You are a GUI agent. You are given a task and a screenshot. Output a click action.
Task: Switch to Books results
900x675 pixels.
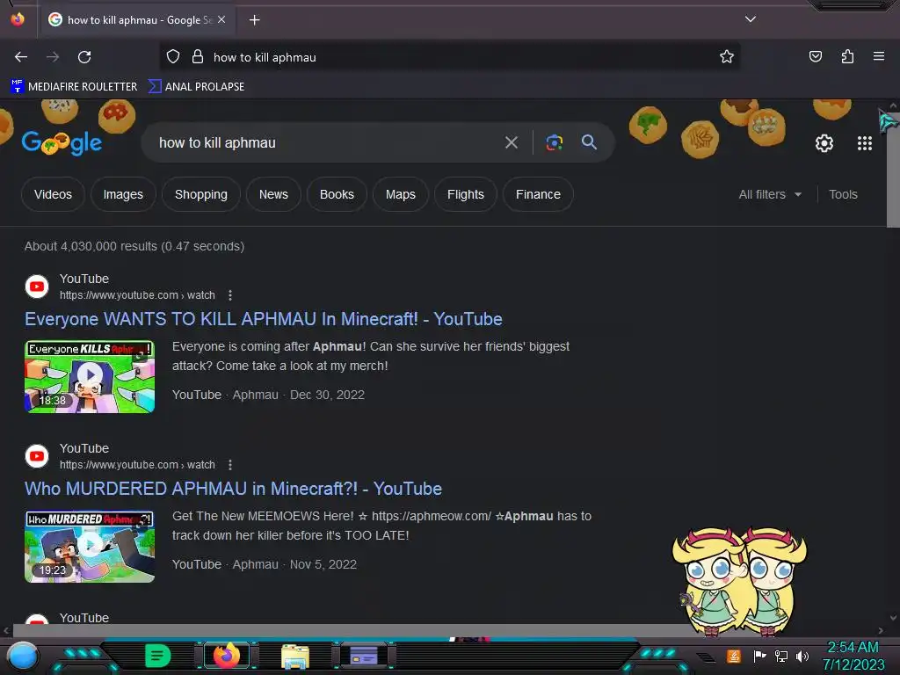(x=337, y=194)
